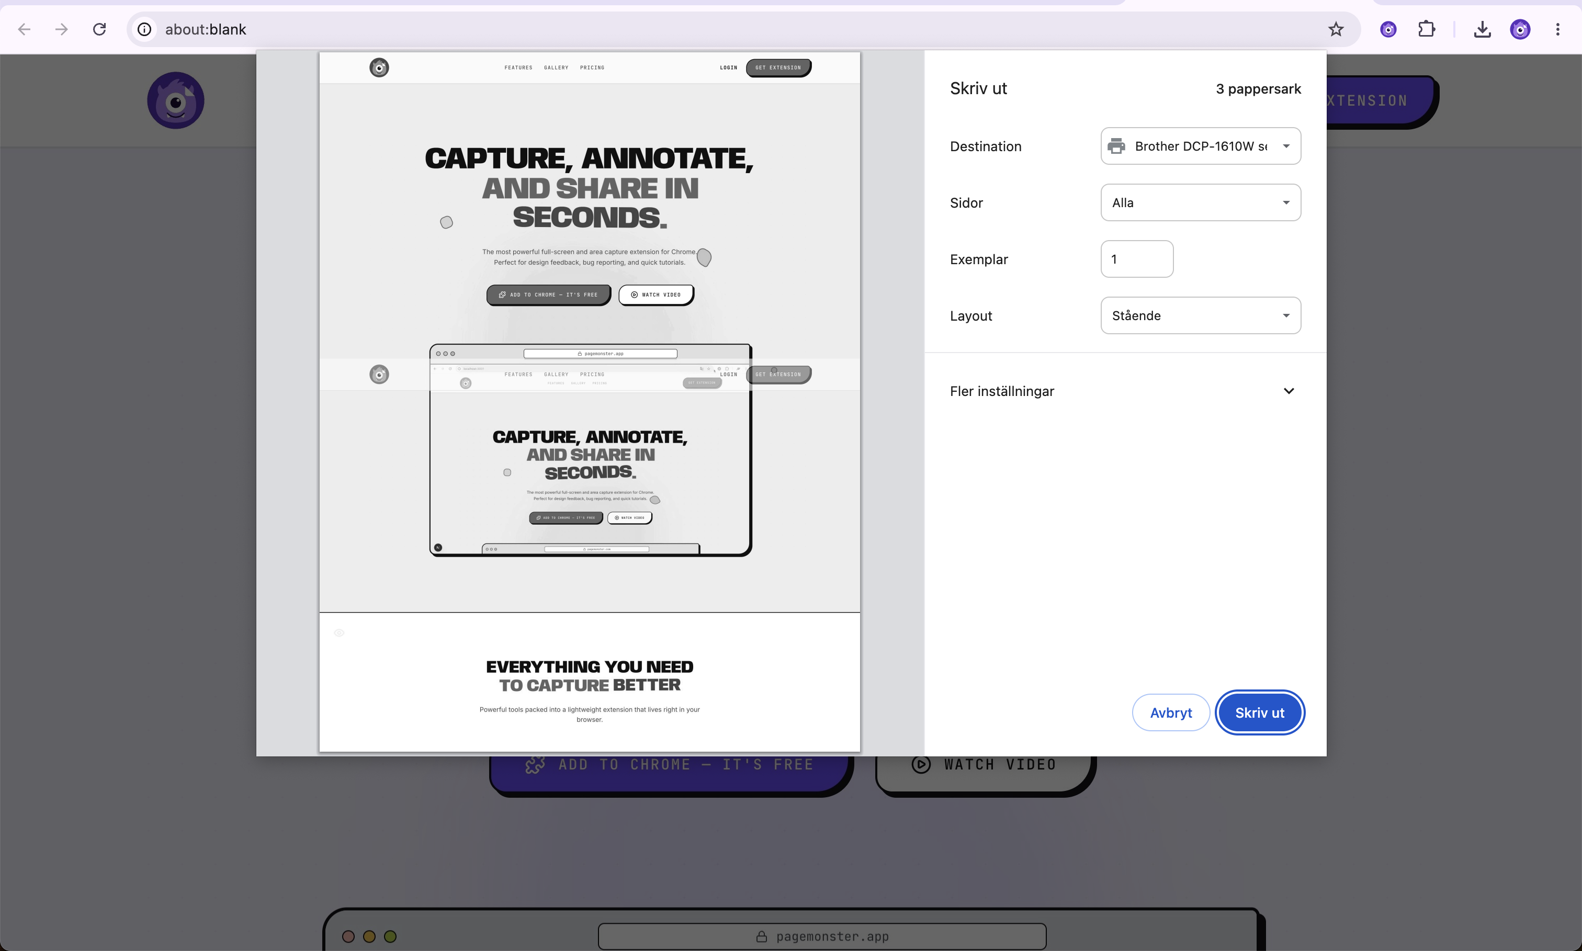Click the play icon on Watch Video

(x=921, y=765)
